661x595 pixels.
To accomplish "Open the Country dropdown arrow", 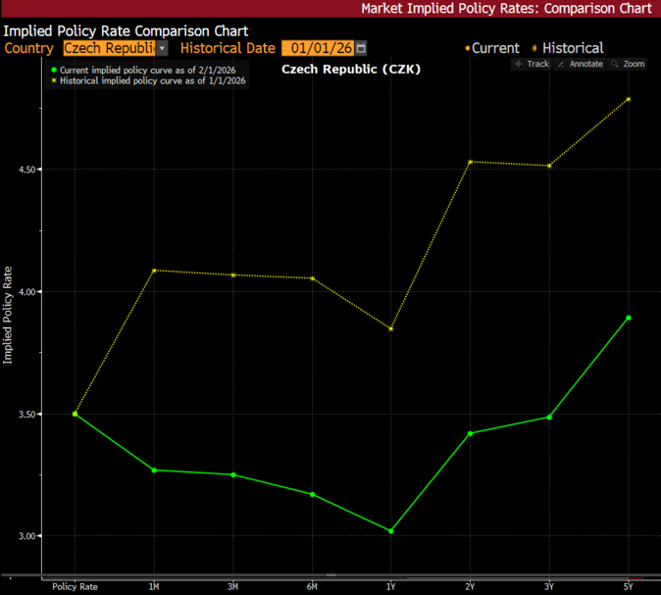I will coord(162,48).
